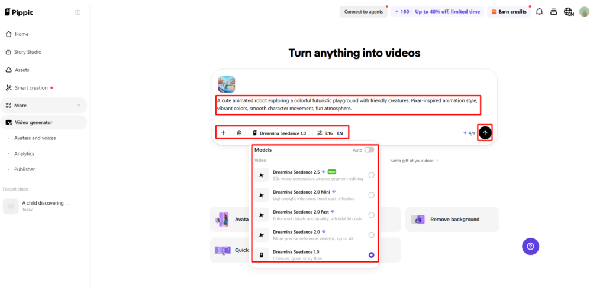Open 'Santa gift at your door' link

pos(414,161)
